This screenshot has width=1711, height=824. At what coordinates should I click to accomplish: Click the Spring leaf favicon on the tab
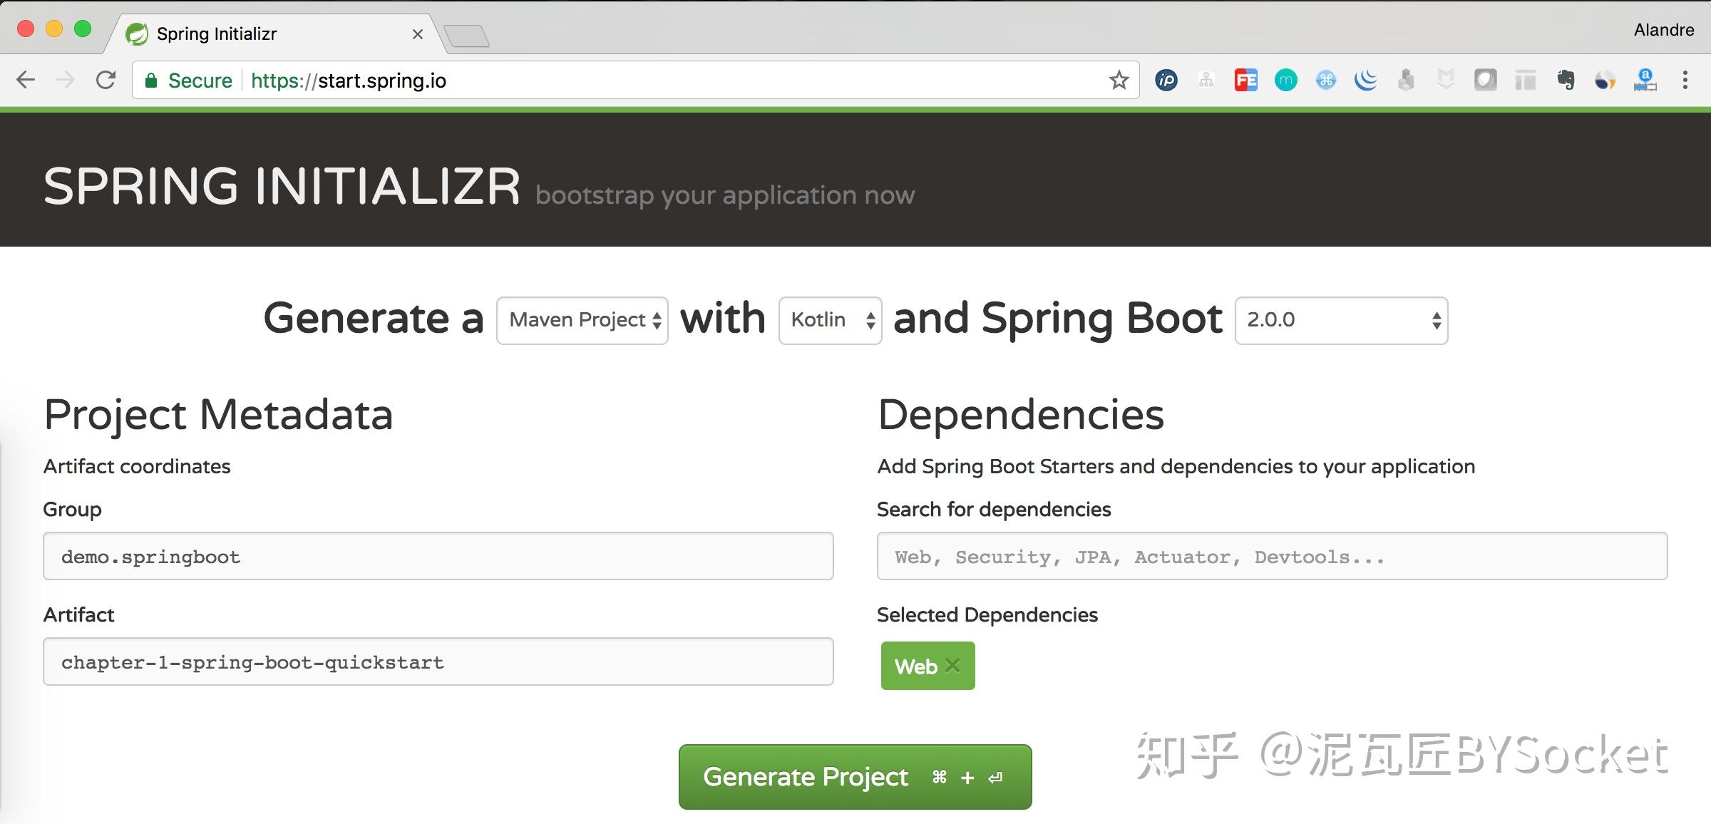(x=136, y=33)
